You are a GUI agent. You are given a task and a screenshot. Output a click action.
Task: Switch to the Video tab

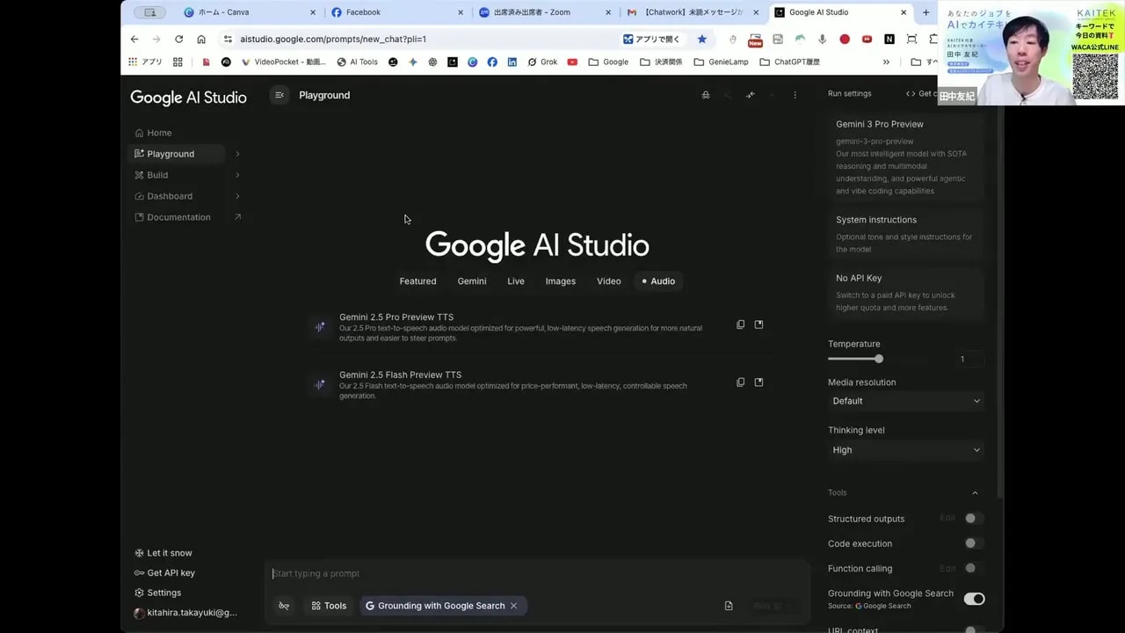coord(608,280)
